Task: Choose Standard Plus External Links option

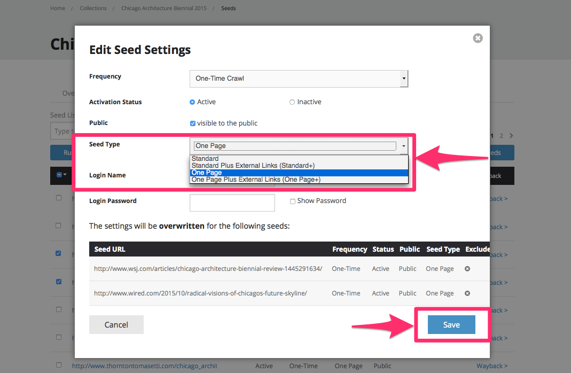Action: [x=253, y=166]
